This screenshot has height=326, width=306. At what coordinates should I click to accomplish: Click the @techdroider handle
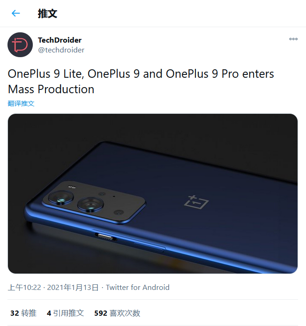tap(61, 50)
